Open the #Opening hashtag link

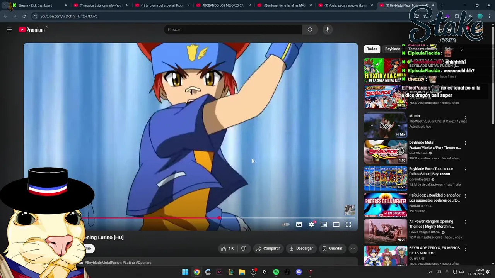[143, 263]
